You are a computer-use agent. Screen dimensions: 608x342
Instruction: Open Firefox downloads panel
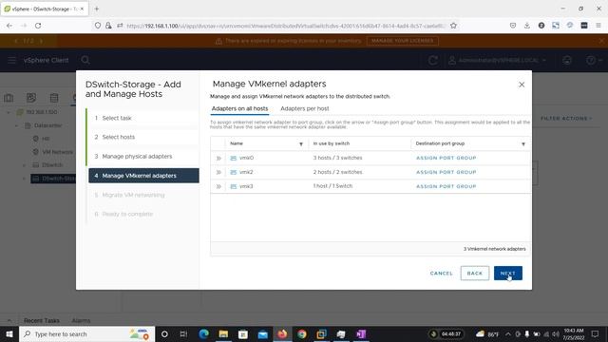[x=527, y=26]
